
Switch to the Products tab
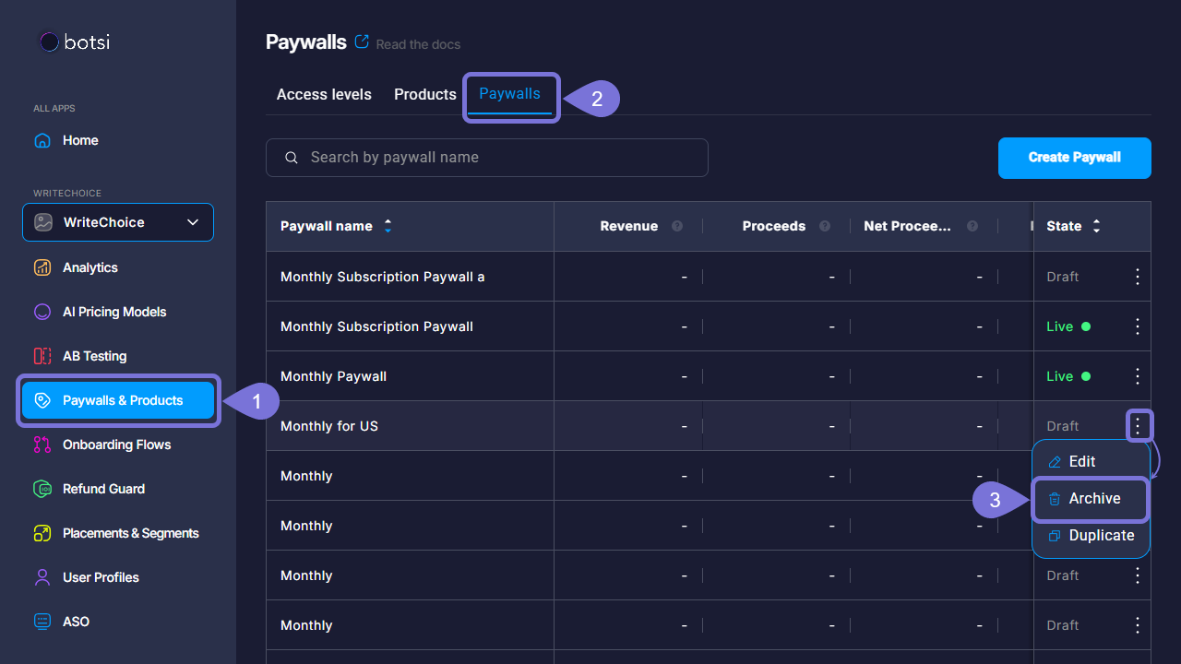point(424,94)
